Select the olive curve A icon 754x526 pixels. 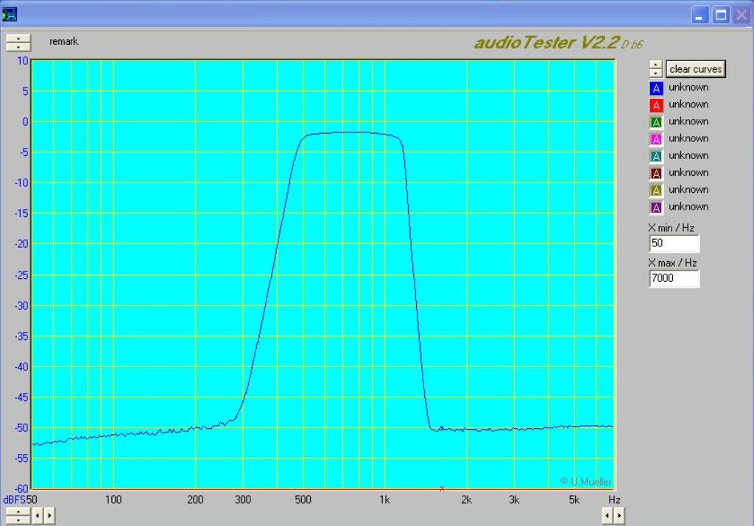[656, 190]
